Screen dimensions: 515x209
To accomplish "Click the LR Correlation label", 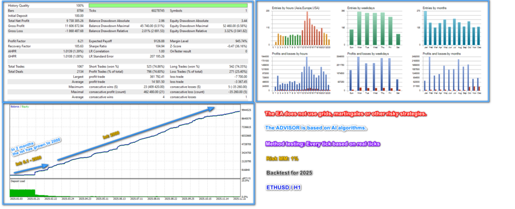I will 100,51.
